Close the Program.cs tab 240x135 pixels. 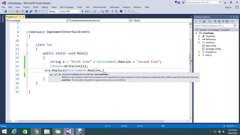(23, 17)
